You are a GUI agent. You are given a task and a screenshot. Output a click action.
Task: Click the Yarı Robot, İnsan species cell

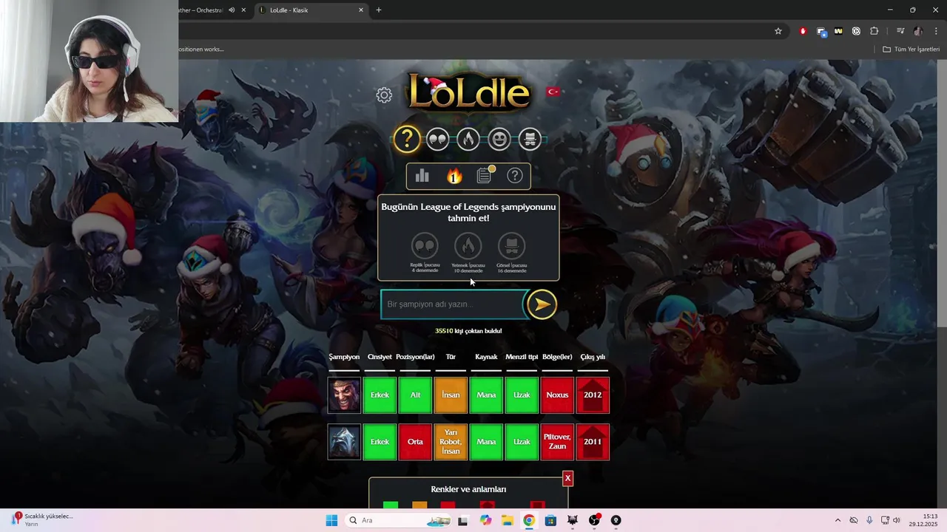tap(451, 442)
